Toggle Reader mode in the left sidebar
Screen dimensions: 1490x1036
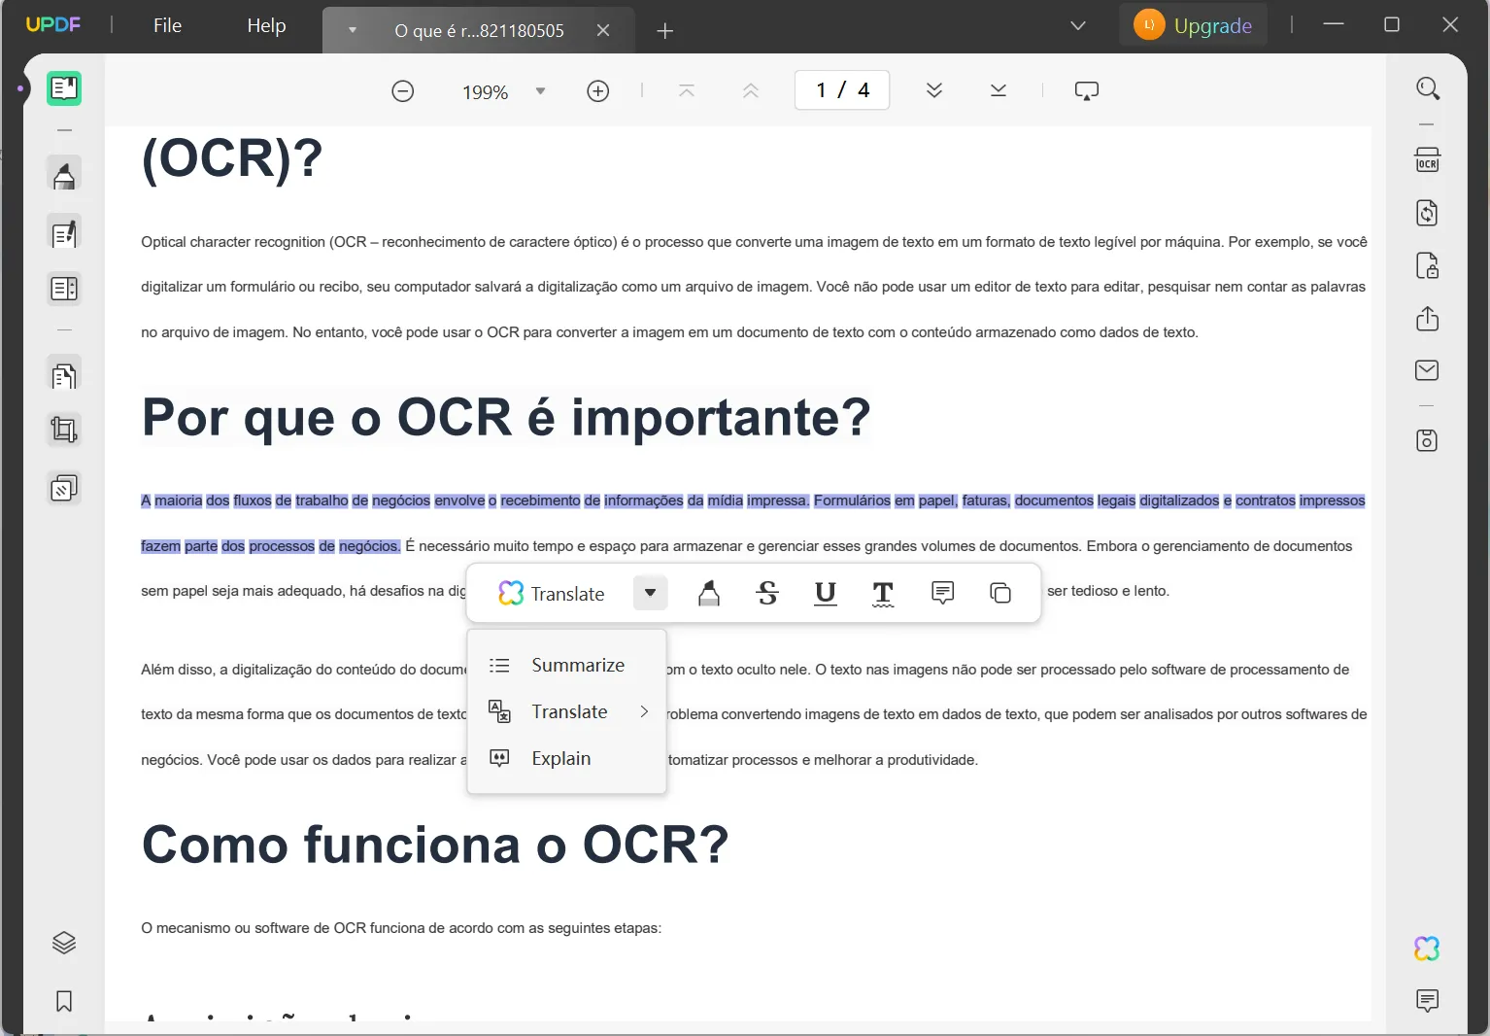coord(64,87)
